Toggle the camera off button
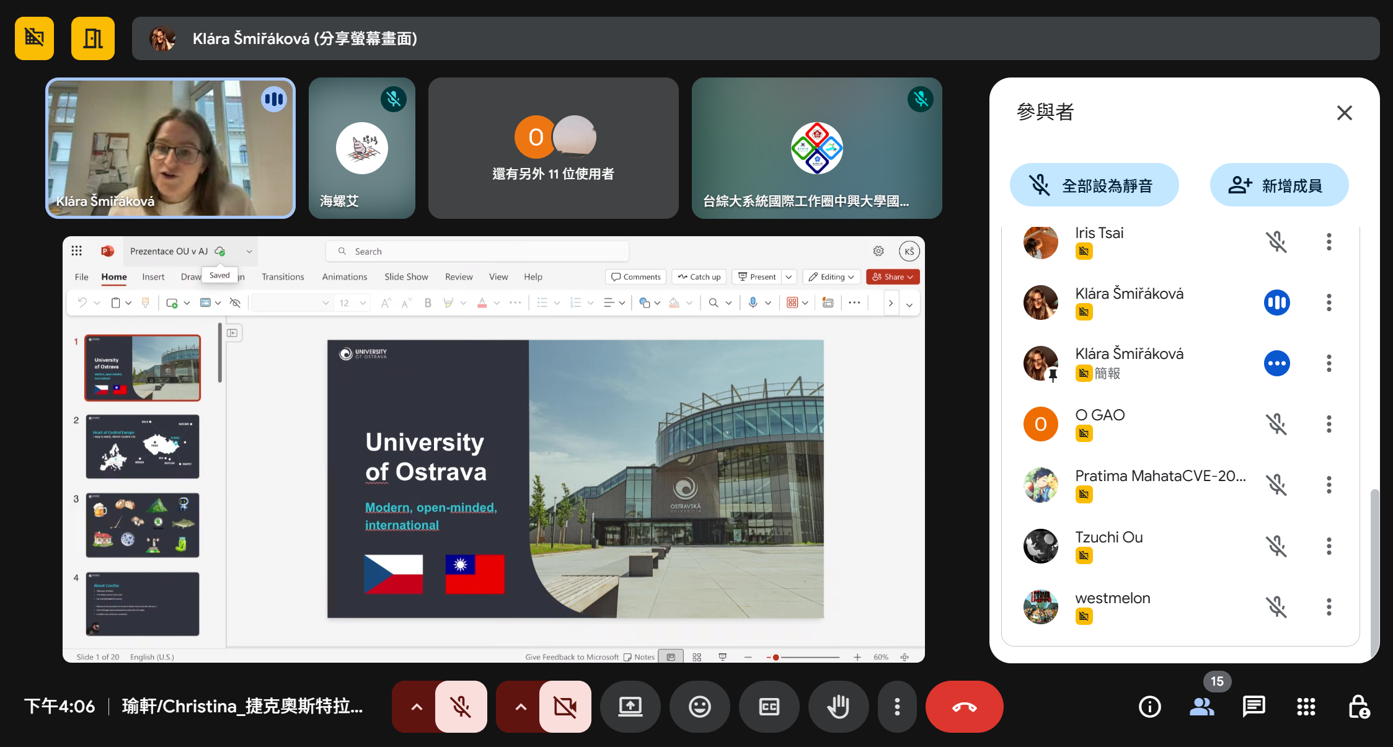The width and height of the screenshot is (1393, 747). [565, 707]
